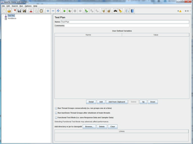Viewport: 193px width, 144px height.
Task: Open the Search menu
Action: click(15, 6)
